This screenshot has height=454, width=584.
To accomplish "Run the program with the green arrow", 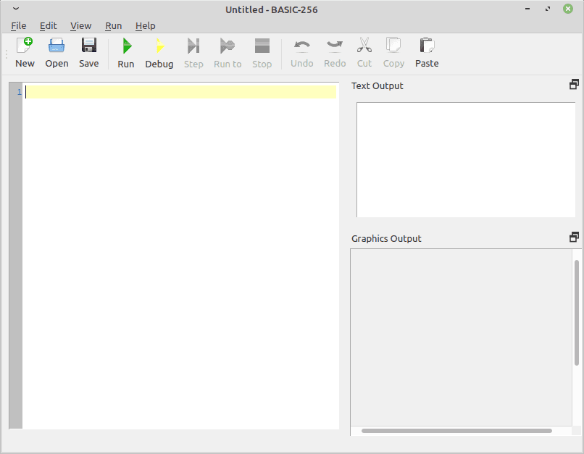I will 126,53.
